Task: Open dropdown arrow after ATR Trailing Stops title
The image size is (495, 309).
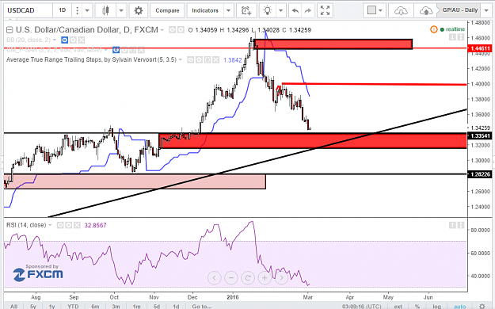Action: click(x=181, y=59)
